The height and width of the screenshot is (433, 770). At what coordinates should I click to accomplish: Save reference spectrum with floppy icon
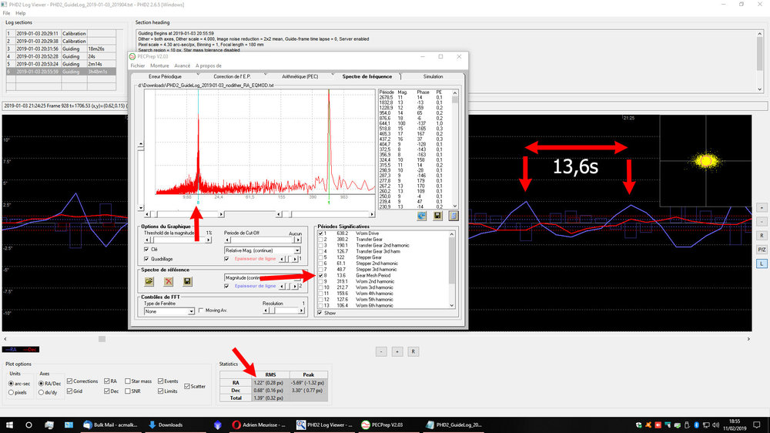point(187,281)
